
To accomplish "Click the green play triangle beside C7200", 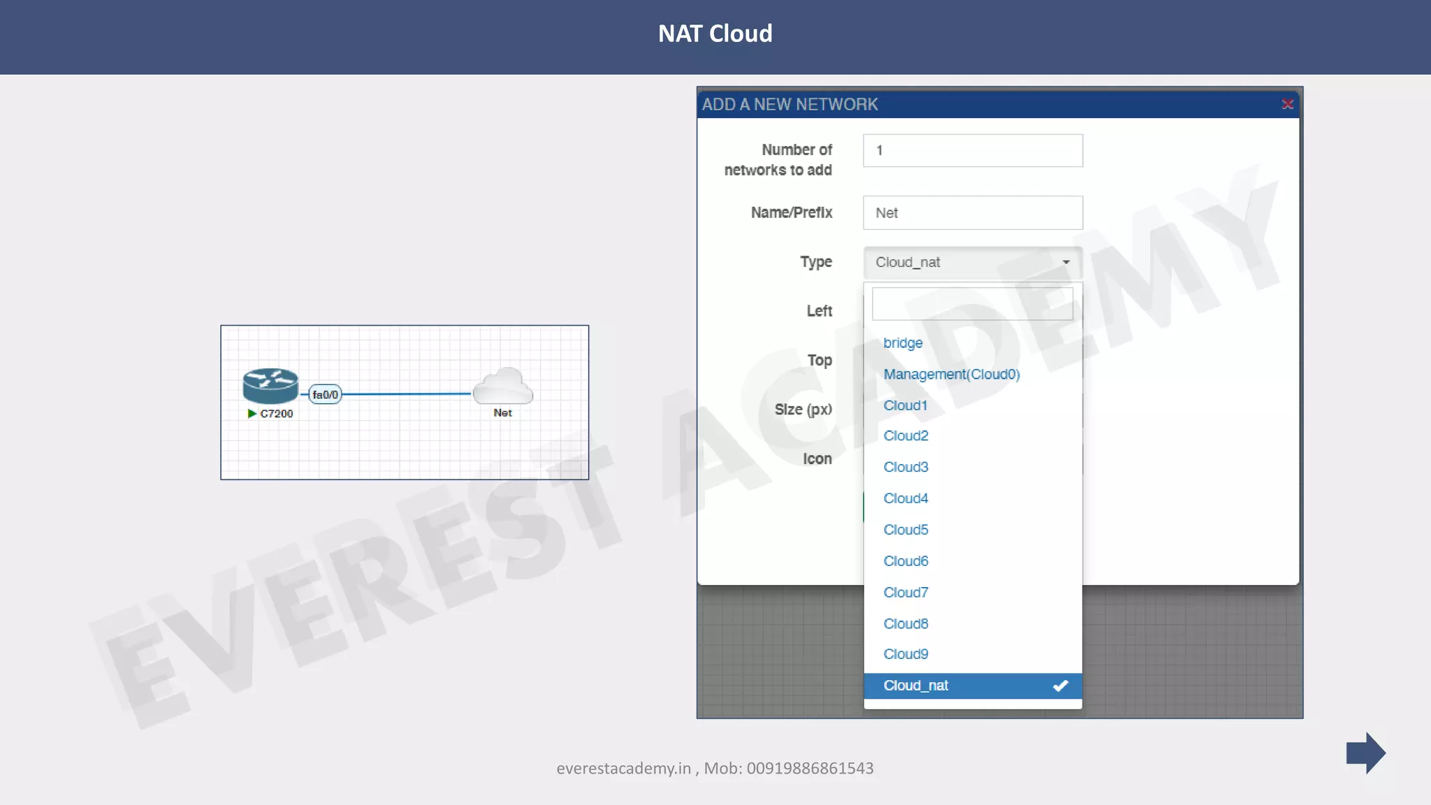I will click(252, 414).
